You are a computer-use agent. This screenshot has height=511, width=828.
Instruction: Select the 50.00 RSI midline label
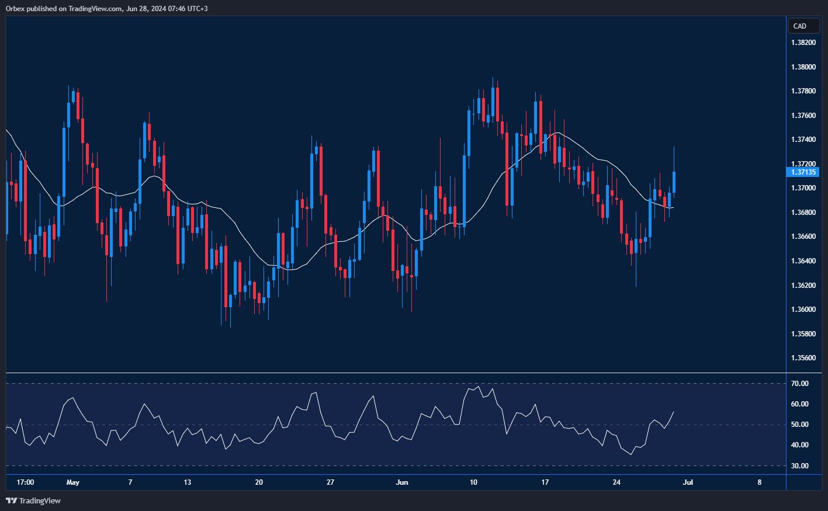pos(800,425)
